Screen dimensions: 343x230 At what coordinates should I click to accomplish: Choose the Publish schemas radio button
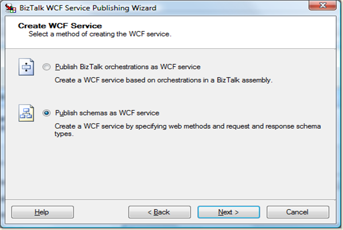pyautogui.click(x=47, y=113)
